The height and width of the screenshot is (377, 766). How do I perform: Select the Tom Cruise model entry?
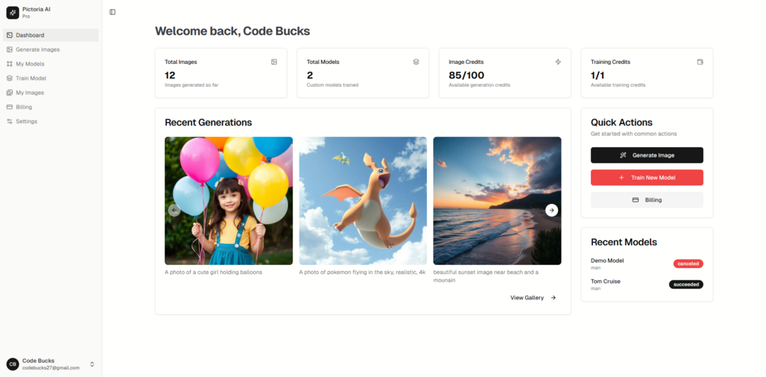click(x=647, y=284)
